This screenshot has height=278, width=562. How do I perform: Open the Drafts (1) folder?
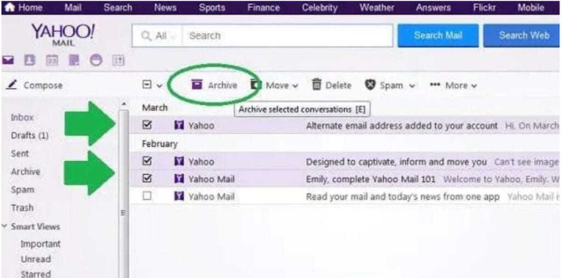pyautogui.click(x=30, y=136)
